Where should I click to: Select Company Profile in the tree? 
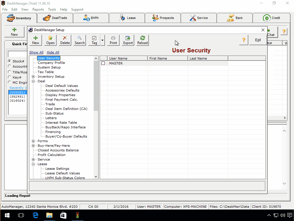pos(51,63)
